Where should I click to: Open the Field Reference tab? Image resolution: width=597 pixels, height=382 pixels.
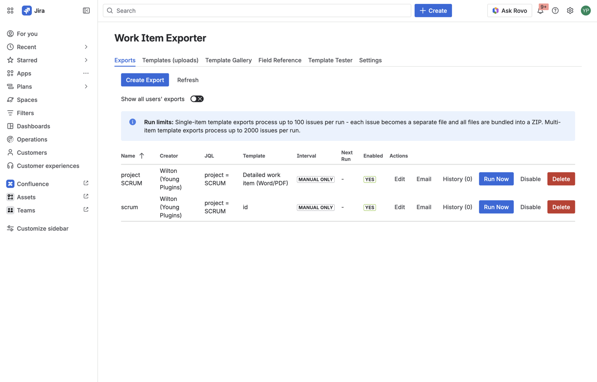[279, 60]
